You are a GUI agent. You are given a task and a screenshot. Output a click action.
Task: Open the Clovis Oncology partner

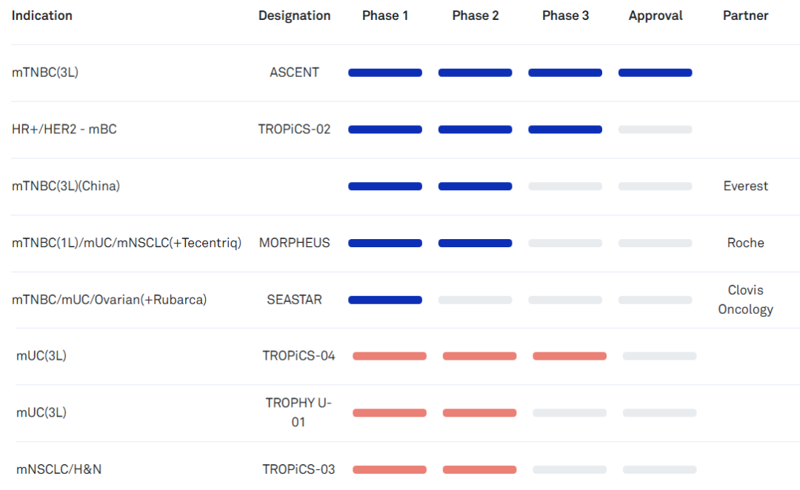tap(745, 300)
